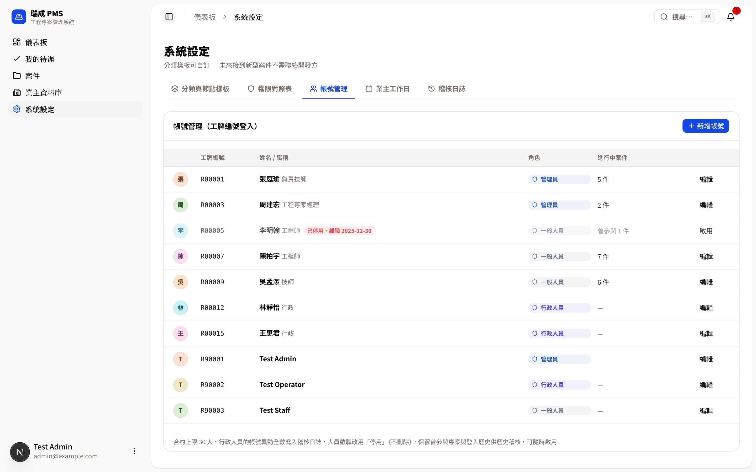The height and width of the screenshot is (472, 756).
Task: Click 一般人員 role badge for 陳柏宇
Action: 559,256
